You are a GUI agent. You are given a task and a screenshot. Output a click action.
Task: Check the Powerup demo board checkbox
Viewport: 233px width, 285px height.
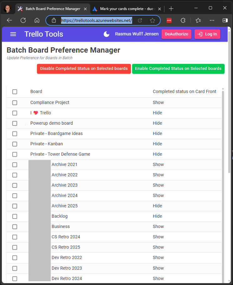[15, 123]
